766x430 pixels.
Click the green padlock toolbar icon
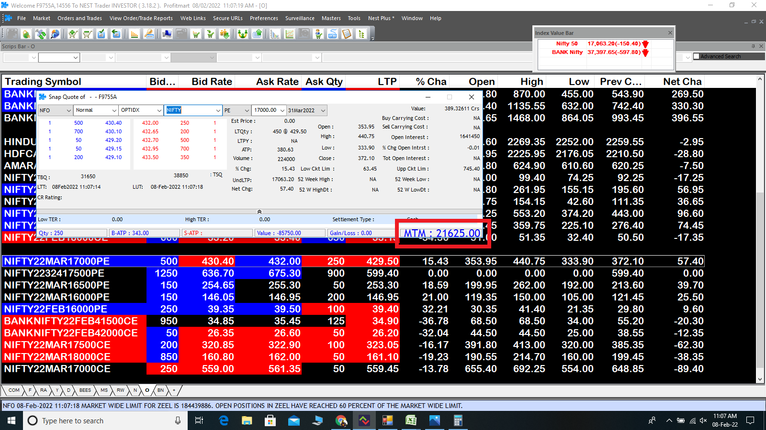point(26,34)
